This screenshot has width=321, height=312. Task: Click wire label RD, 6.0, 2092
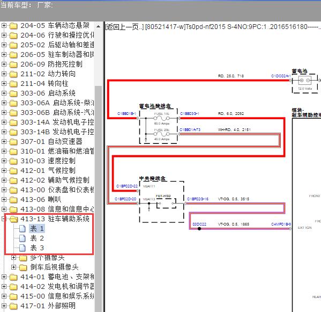pyautogui.click(x=231, y=114)
